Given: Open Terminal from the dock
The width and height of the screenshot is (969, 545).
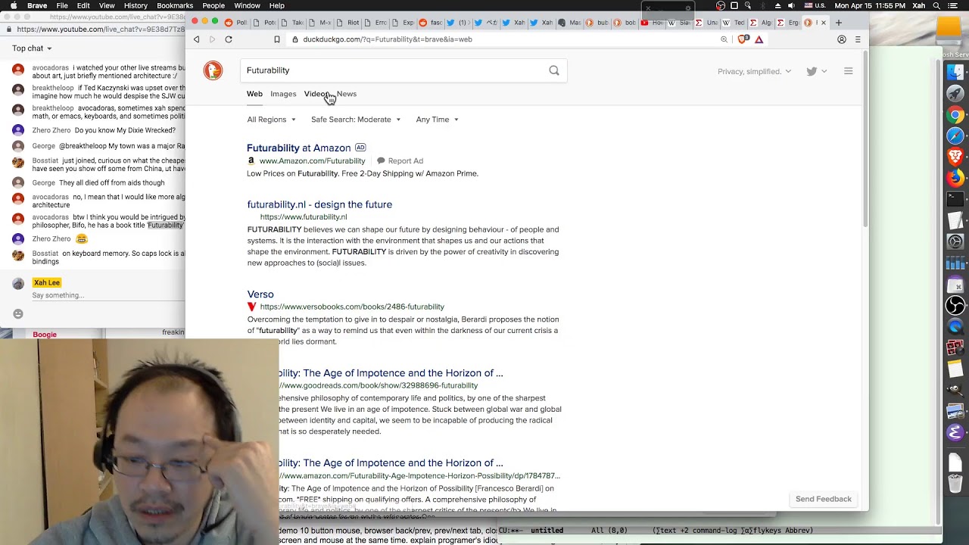Looking at the screenshot, I should pos(955,200).
